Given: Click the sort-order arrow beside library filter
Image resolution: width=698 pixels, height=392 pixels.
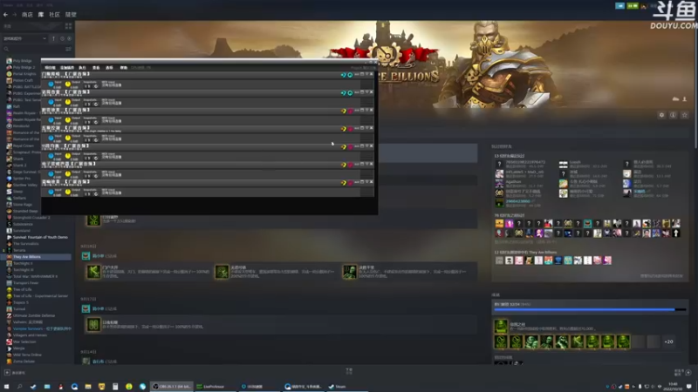Looking at the screenshot, I should coord(53,38).
